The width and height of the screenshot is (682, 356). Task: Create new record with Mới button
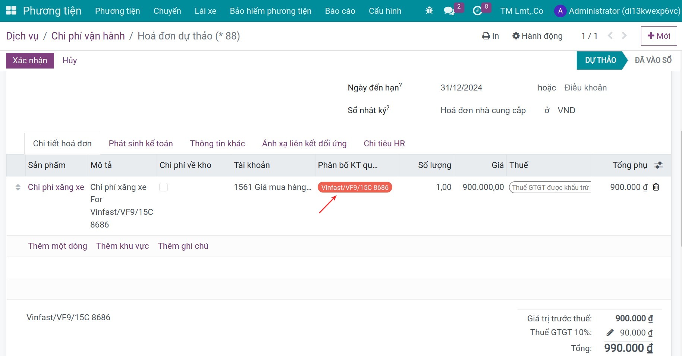point(659,36)
